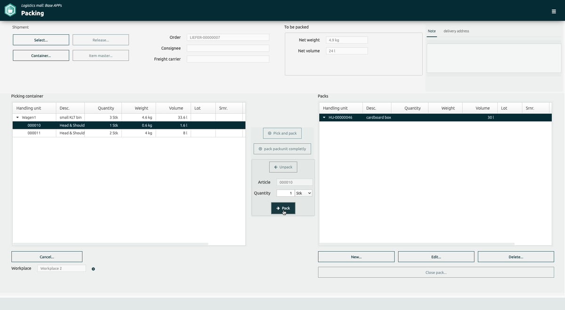
Task: Click the Net weight field
Action: click(347, 40)
